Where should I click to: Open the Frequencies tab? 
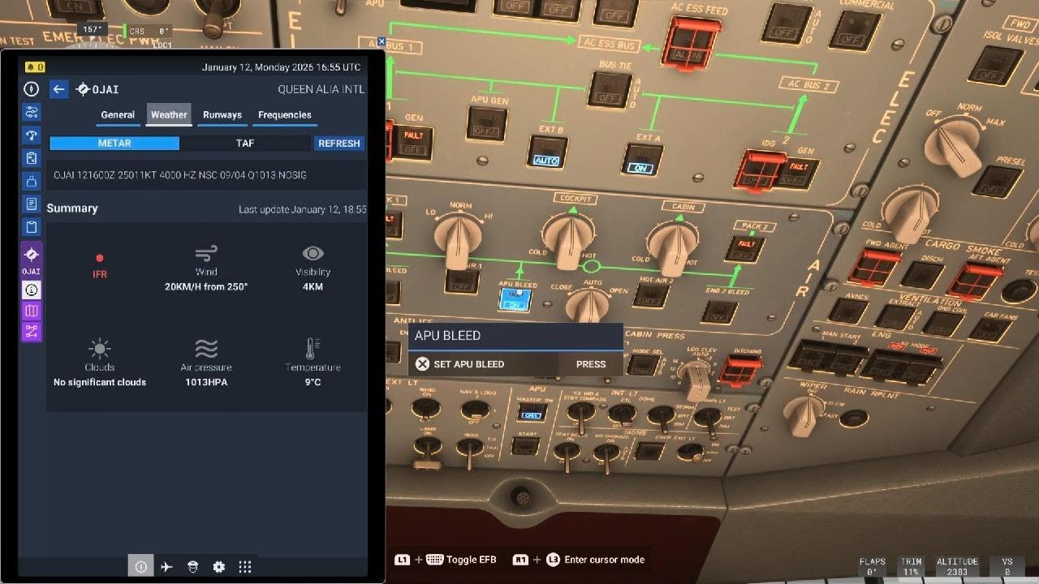point(285,115)
